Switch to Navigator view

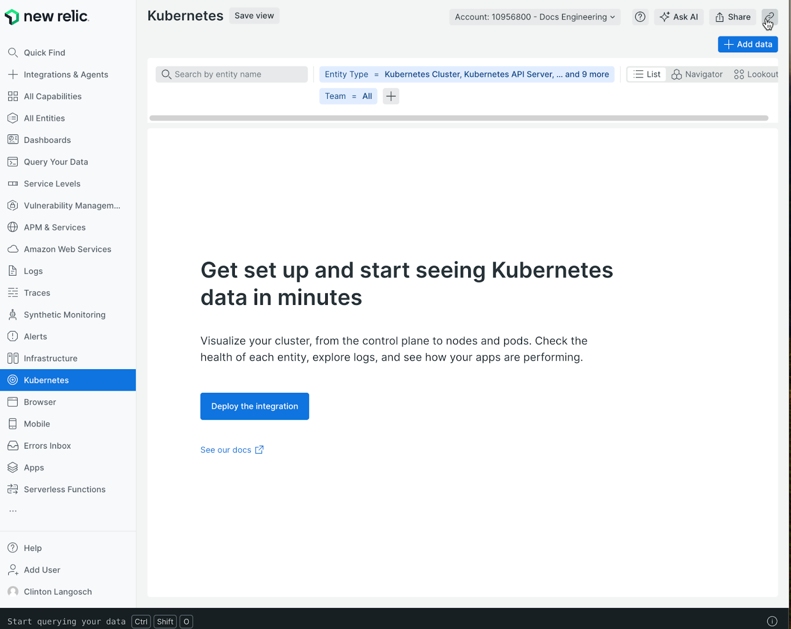697,74
